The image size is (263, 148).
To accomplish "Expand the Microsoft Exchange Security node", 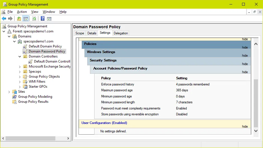I will pos(20,67).
